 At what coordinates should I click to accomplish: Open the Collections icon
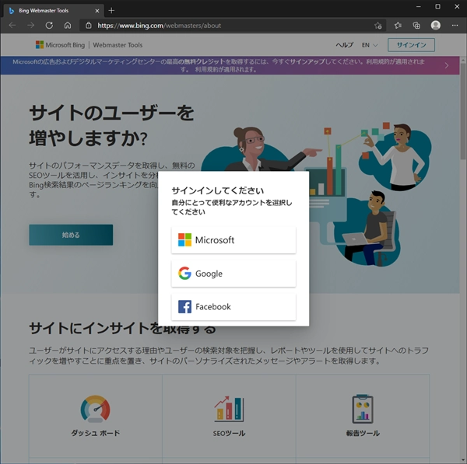[x=416, y=26]
